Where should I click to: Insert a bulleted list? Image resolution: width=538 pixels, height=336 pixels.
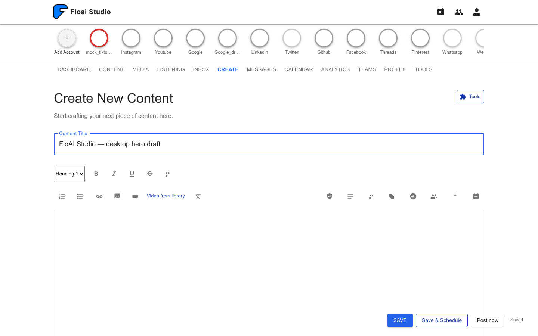(x=80, y=196)
